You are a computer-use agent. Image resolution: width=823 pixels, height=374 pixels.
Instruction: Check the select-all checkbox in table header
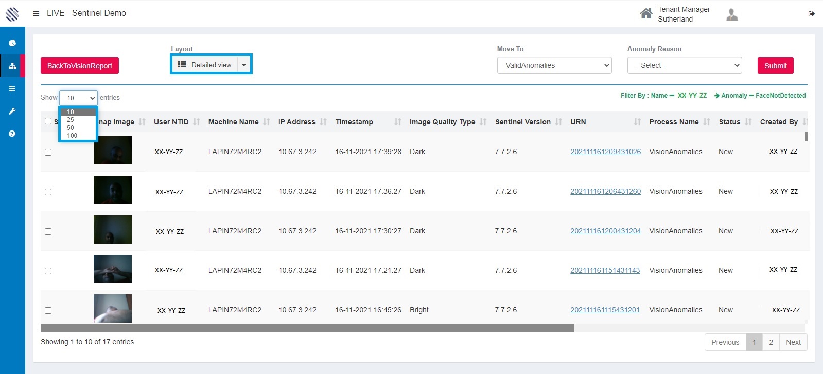(x=48, y=121)
